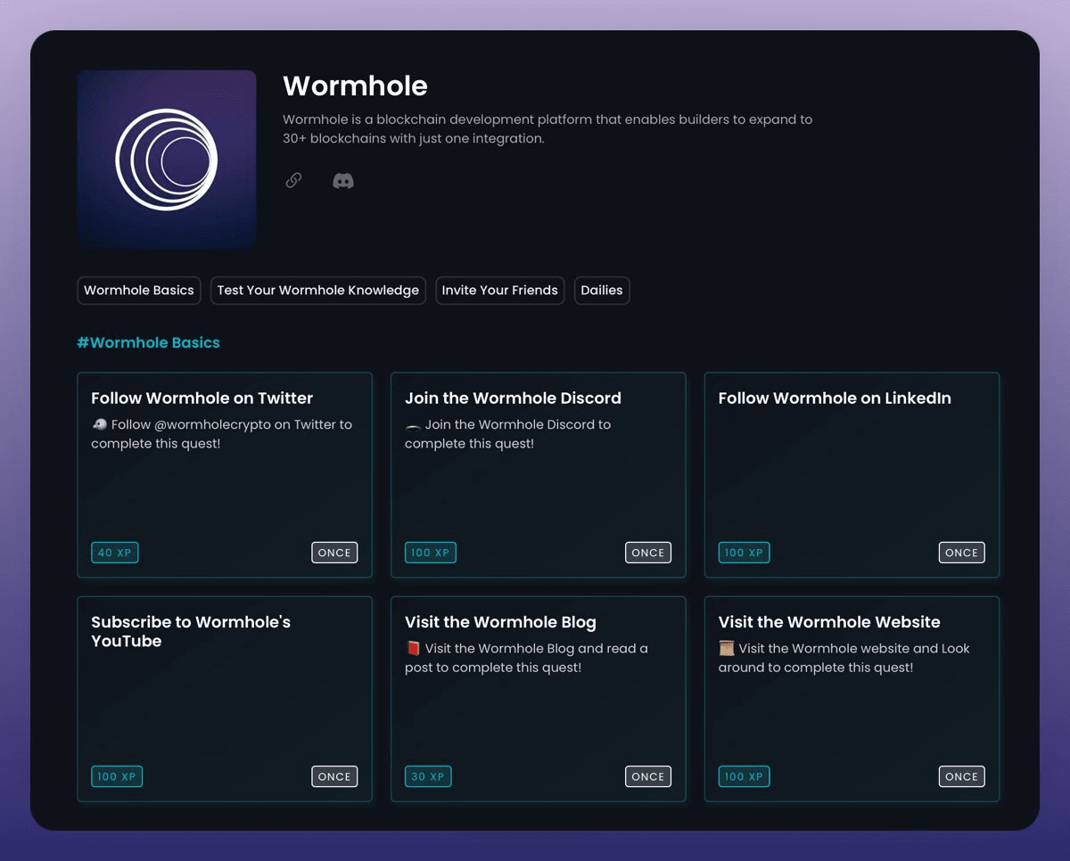Click the #Wormhole Basics section heading

tap(148, 342)
